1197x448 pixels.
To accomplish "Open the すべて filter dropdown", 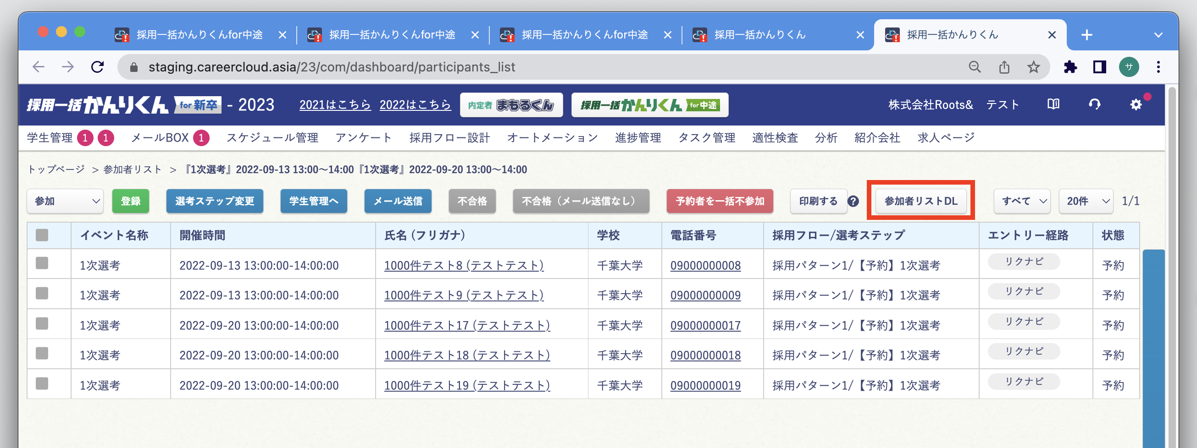I will 1021,201.
